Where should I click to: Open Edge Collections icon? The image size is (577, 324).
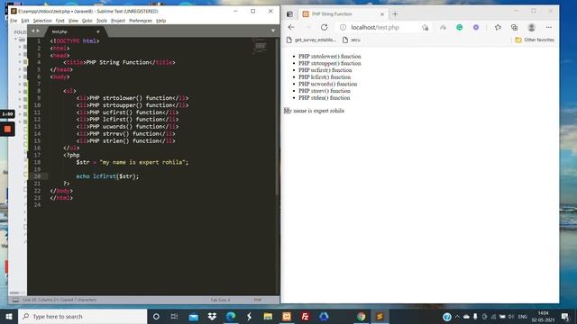coord(515,27)
